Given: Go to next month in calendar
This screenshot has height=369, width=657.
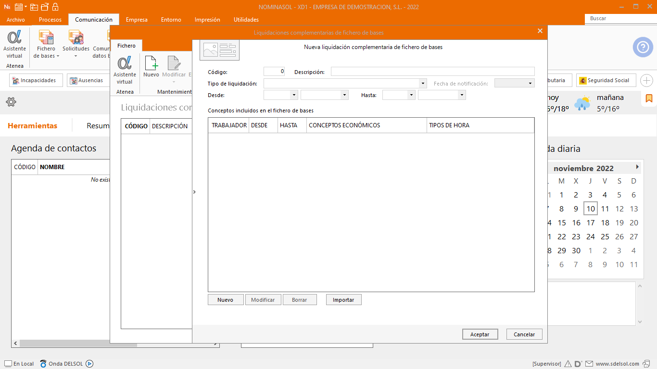Looking at the screenshot, I should pyautogui.click(x=637, y=167).
